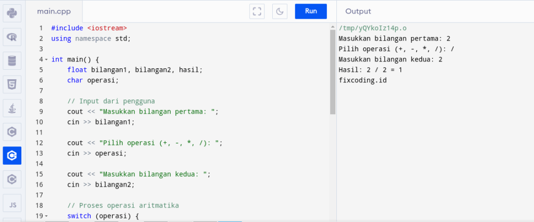Open the R language compiler icon
This screenshot has height=222, width=534.
click(12, 37)
